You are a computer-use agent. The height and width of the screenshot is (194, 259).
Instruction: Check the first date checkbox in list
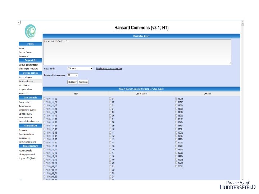coord(45,98)
